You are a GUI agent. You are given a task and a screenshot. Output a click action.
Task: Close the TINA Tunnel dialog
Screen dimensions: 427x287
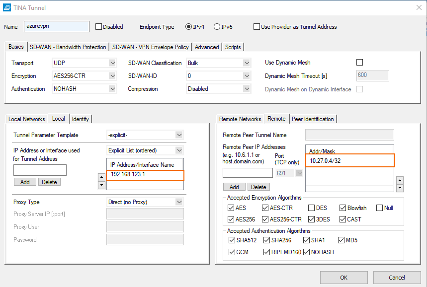419,7
